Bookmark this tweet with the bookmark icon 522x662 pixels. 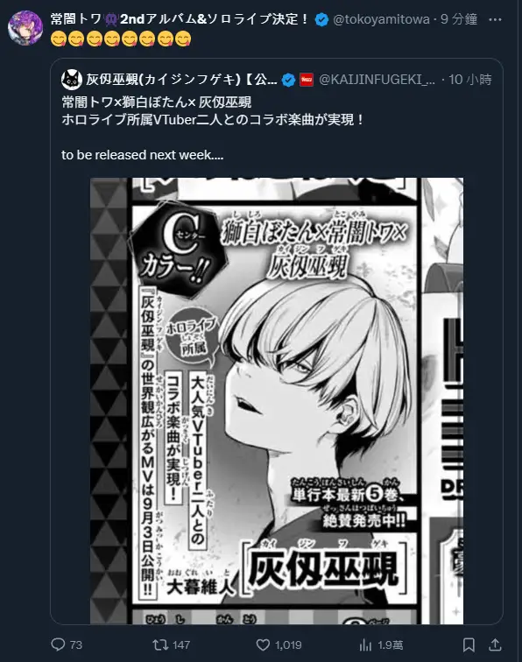pos(469,644)
